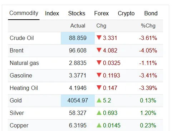Go to the Forex tab
Screen dimensions: 172x131
click(x=102, y=13)
